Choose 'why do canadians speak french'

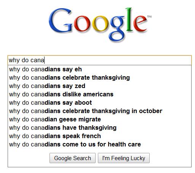(x=99, y=136)
